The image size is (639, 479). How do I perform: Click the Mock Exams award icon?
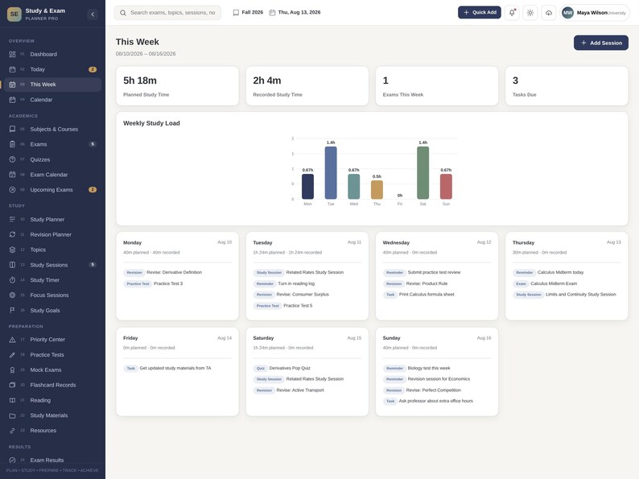click(x=12, y=370)
